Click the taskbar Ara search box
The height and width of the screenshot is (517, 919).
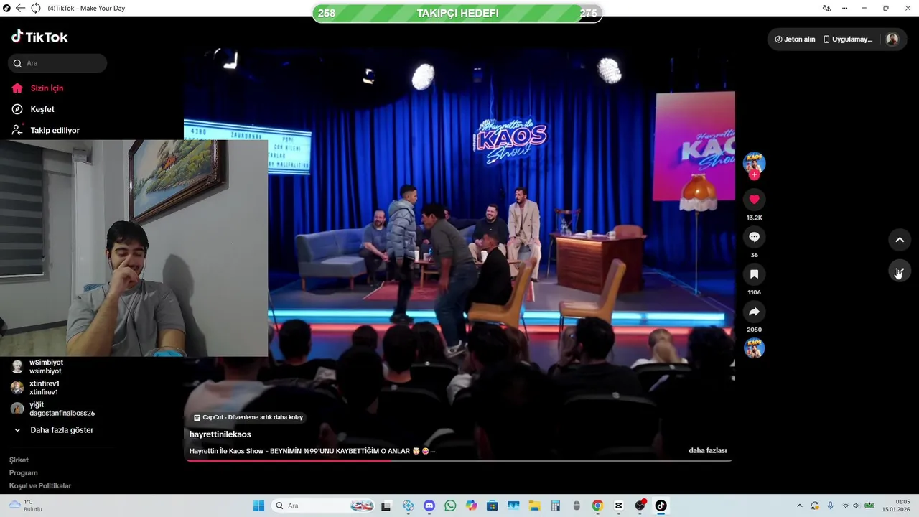pos(324,506)
